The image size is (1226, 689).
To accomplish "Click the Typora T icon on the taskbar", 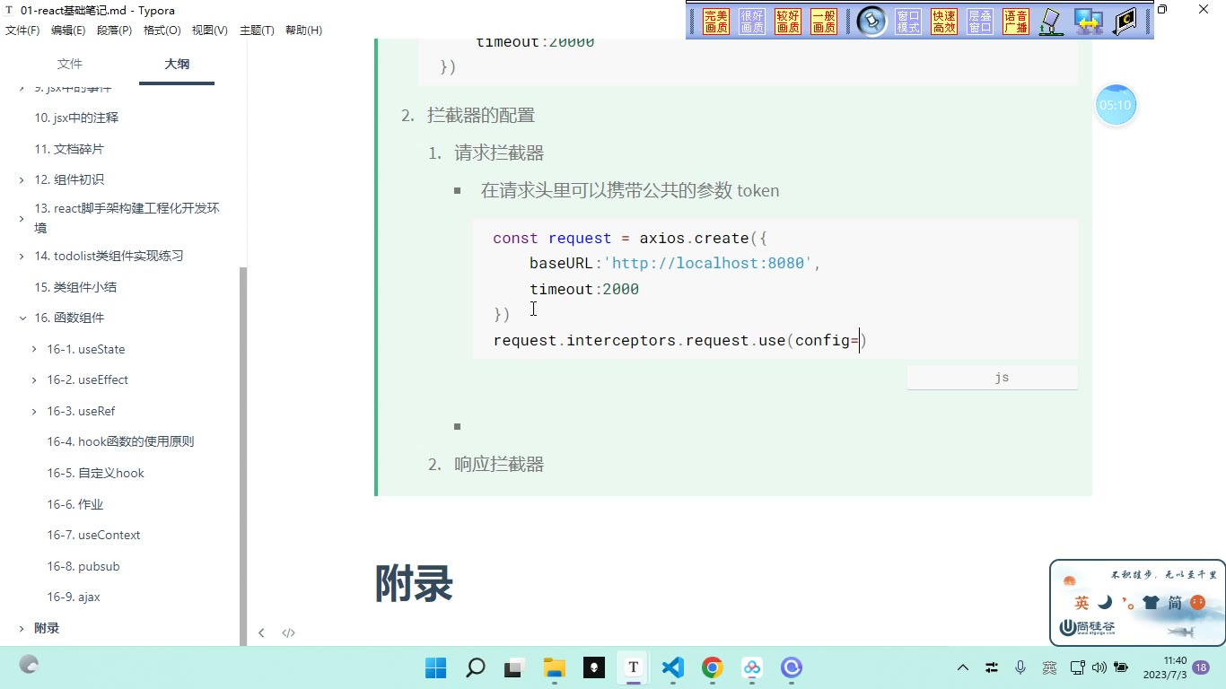I will pyautogui.click(x=634, y=667).
